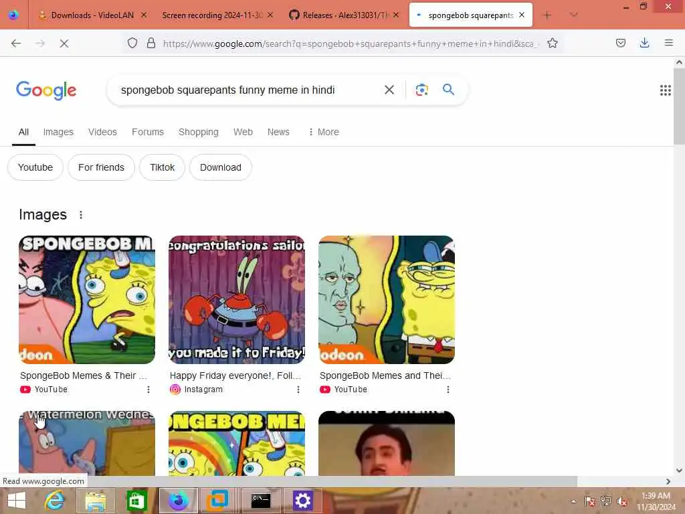The image size is (685, 514).
Task: Save page to Pocket
Action: coord(621,43)
